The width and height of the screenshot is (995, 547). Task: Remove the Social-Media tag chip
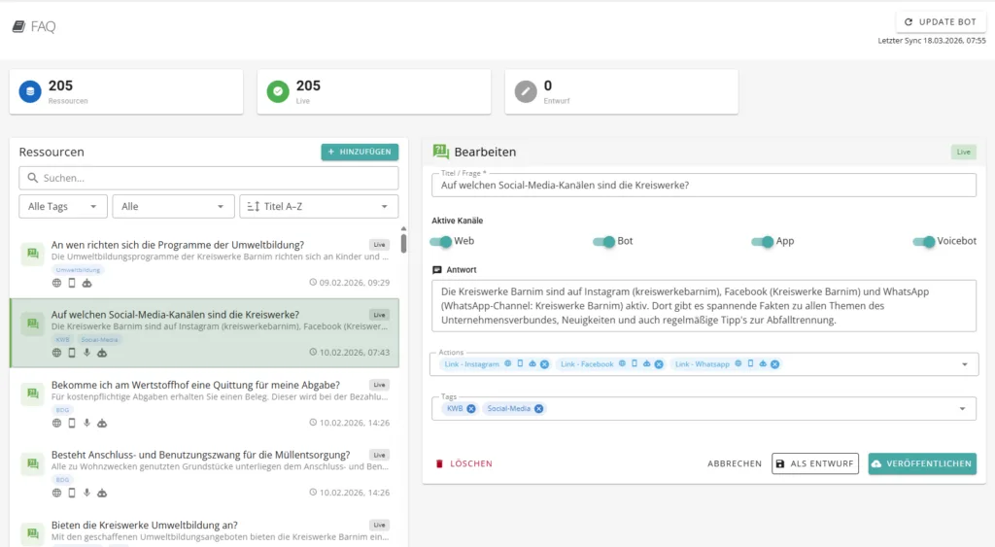538,409
